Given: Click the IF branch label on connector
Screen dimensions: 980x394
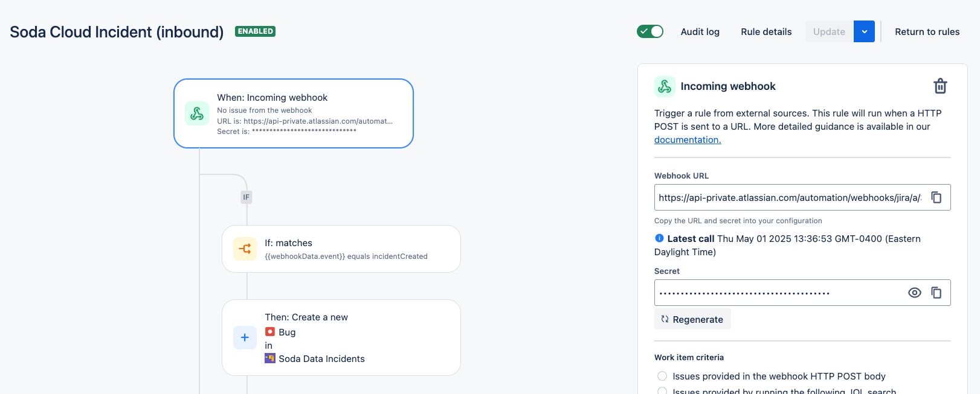Looking at the screenshot, I should [x=246, y=197].
